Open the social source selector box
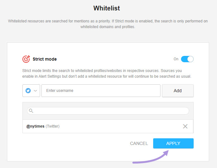 [31, 91]
